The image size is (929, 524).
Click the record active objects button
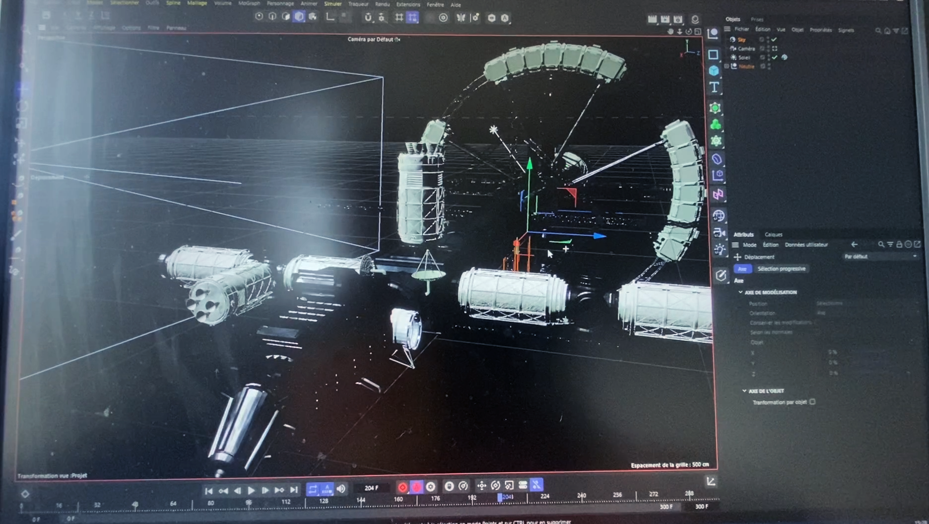point(402,487)
